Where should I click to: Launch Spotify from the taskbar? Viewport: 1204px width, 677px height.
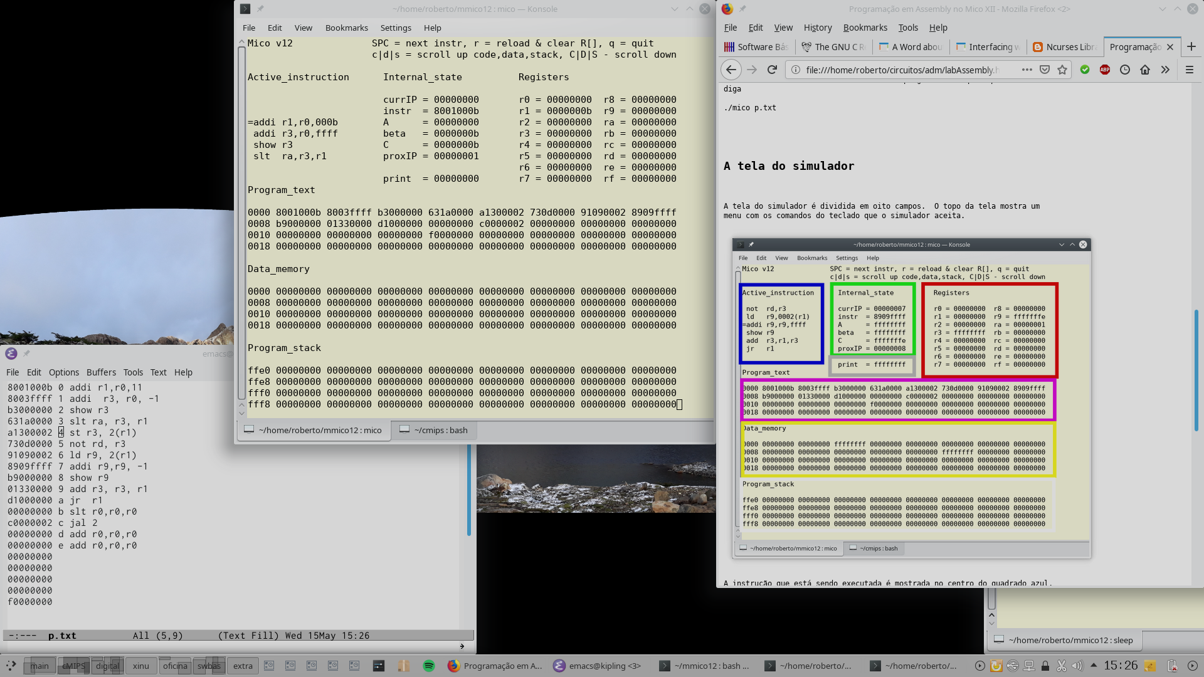(x=429, y=666)
